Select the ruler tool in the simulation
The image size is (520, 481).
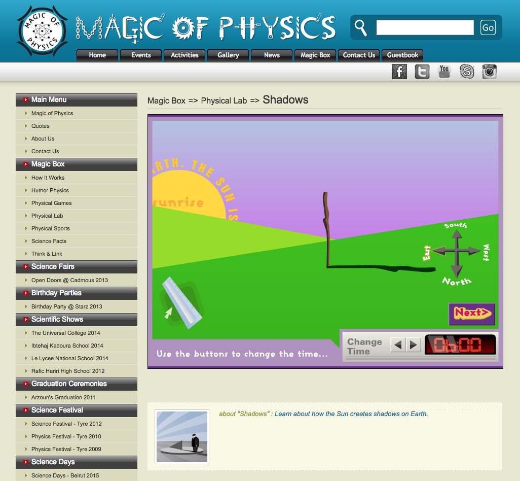pos(181,303)
